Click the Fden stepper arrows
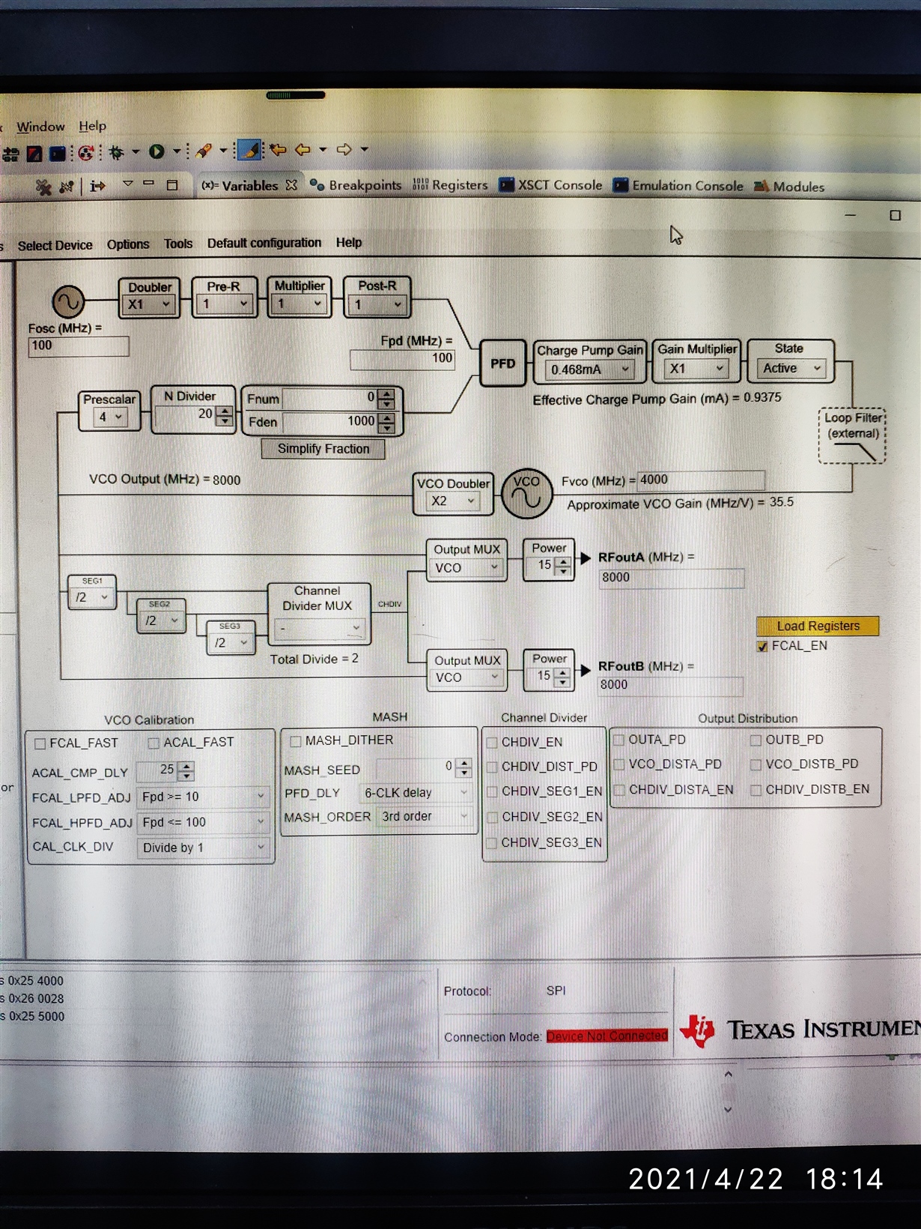921x1229 pixels. 386,422
